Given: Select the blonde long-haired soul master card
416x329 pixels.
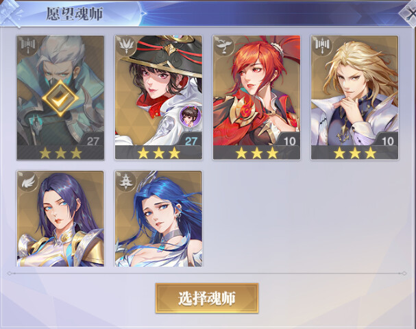Looking at the screenshot, I should click(355, 97).
